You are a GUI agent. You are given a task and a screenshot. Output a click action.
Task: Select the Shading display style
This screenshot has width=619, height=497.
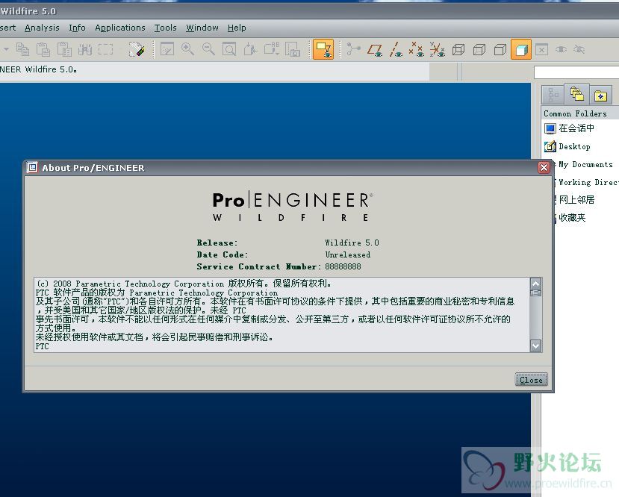pyautogui.click(x=521, y=49)
